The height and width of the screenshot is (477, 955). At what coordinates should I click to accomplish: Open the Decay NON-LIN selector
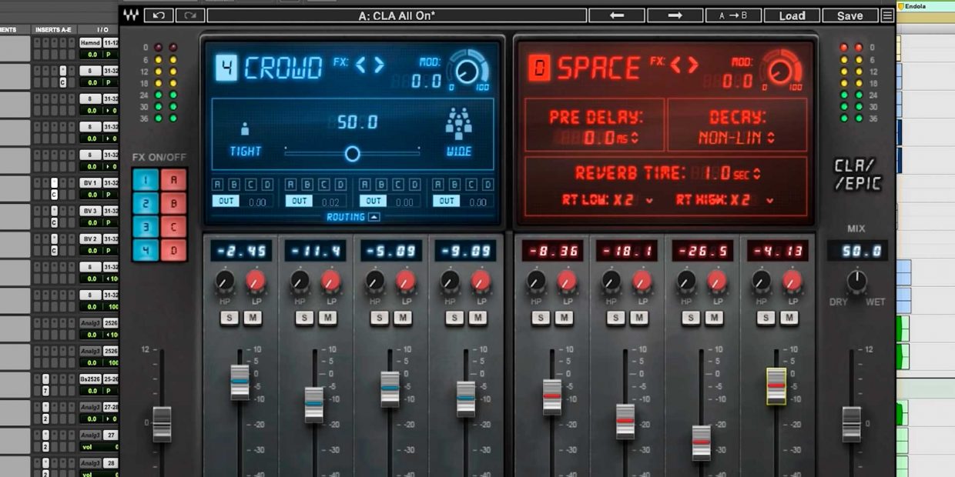[736, 138]
